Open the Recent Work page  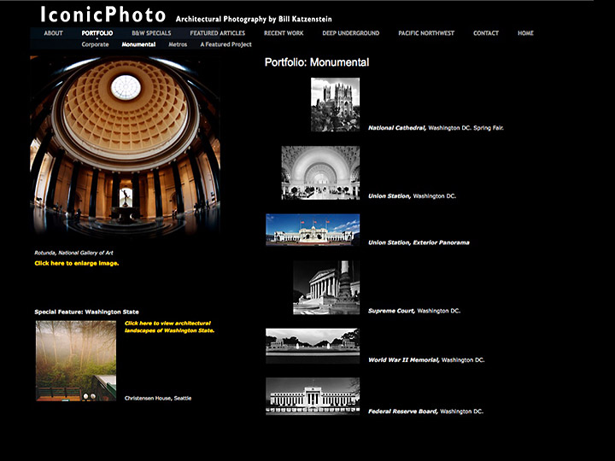click(284, 33)
